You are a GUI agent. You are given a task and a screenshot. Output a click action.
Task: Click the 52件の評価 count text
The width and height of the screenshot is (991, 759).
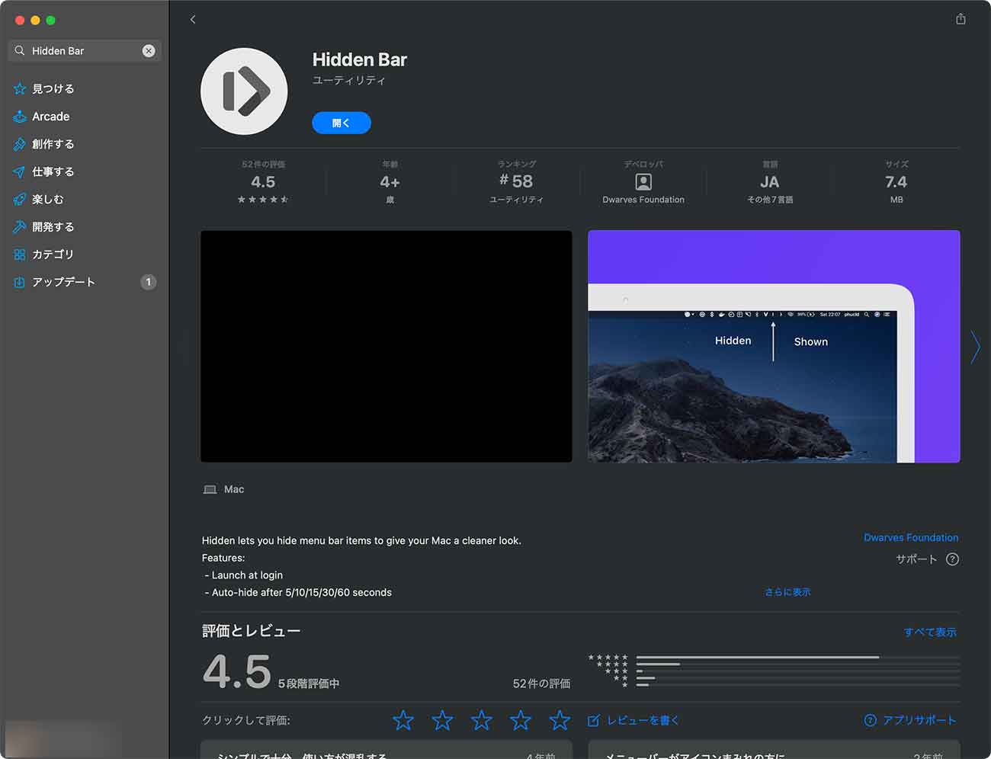point(541,684)
